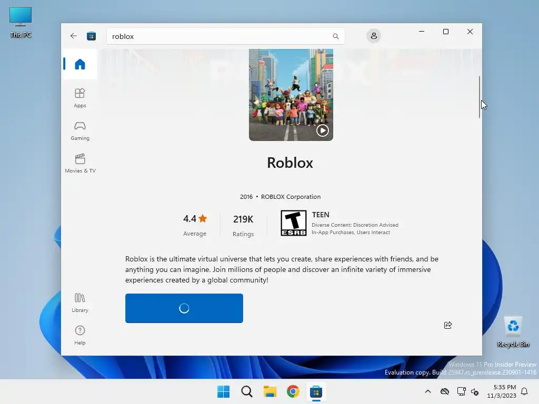Click the ROBLOX Corporation publisher link
The width and height of the screenshot is (539, 404).
click(x=291, y=197)
